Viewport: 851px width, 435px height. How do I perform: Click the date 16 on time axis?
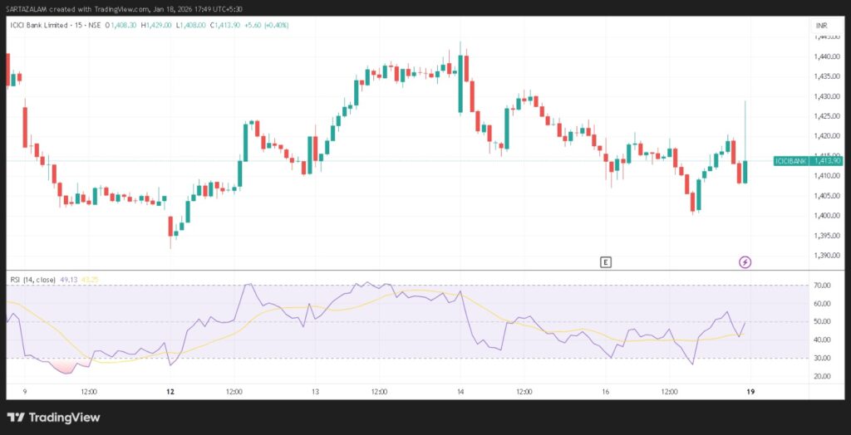click(606, 391)
